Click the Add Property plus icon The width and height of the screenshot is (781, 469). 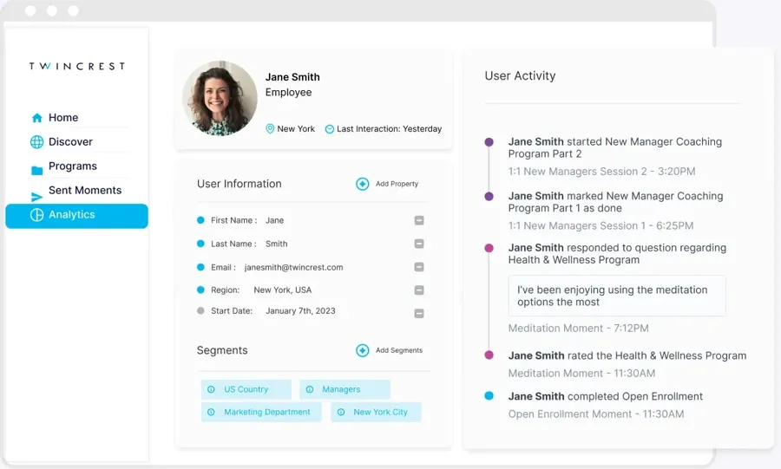click(x=363, y=184)
